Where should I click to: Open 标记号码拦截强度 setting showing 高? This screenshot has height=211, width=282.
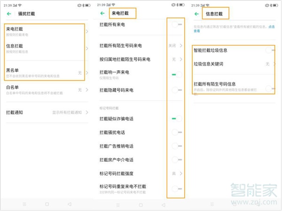coord(140,173)
